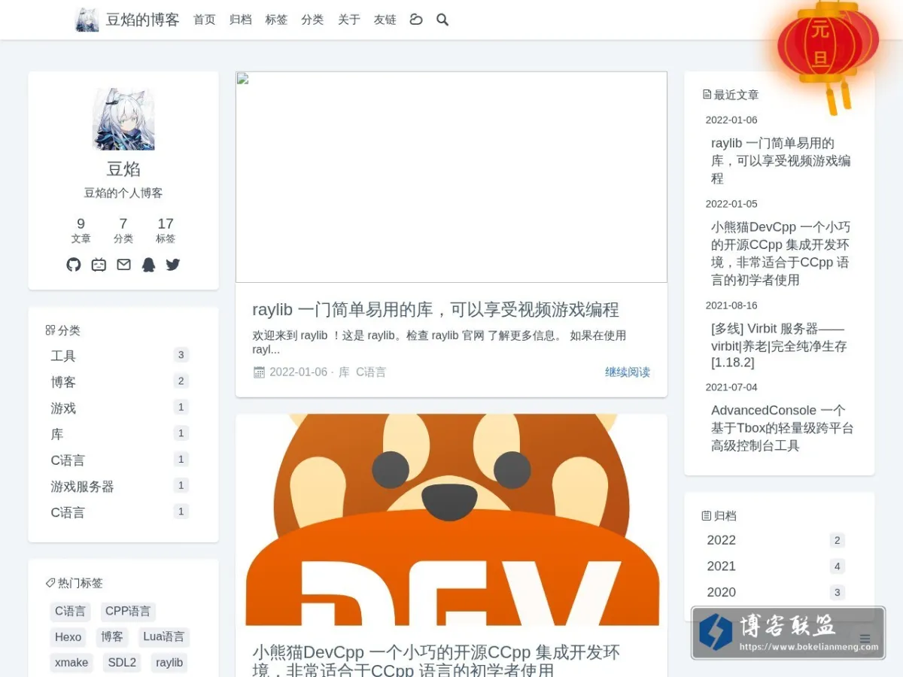
Task: Click the 归档 sidebar heading
Action: tap(719, 516)
